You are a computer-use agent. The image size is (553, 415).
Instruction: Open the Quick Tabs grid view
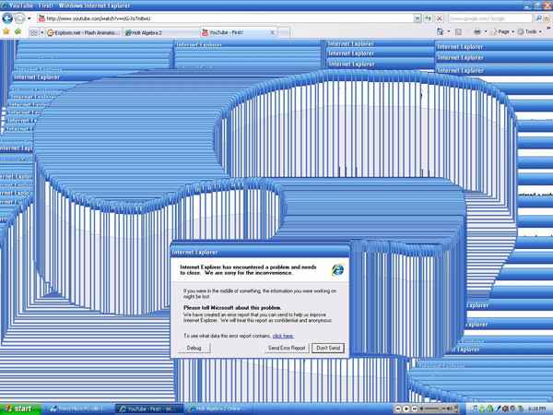34,32
